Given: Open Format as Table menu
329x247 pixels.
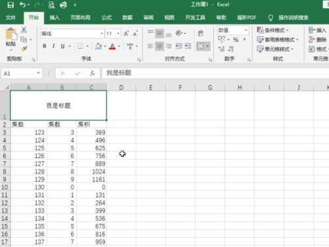Looking at the screenshot, I should point(278,40).
